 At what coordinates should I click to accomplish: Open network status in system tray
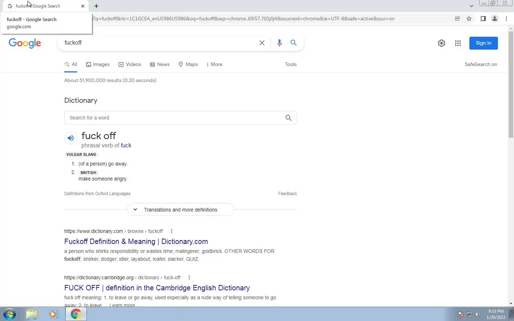469,315
